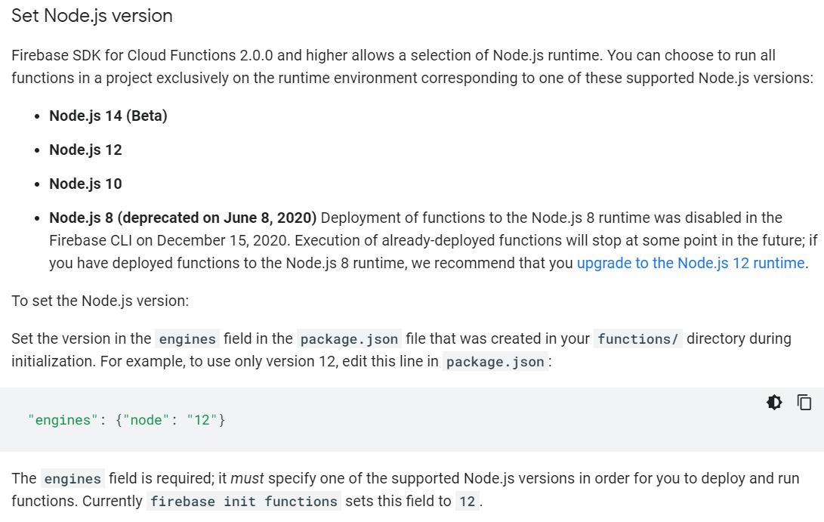Click the inline 12 code at paragraph end
The height and width of the screenshot is (522, 824).
468,502
